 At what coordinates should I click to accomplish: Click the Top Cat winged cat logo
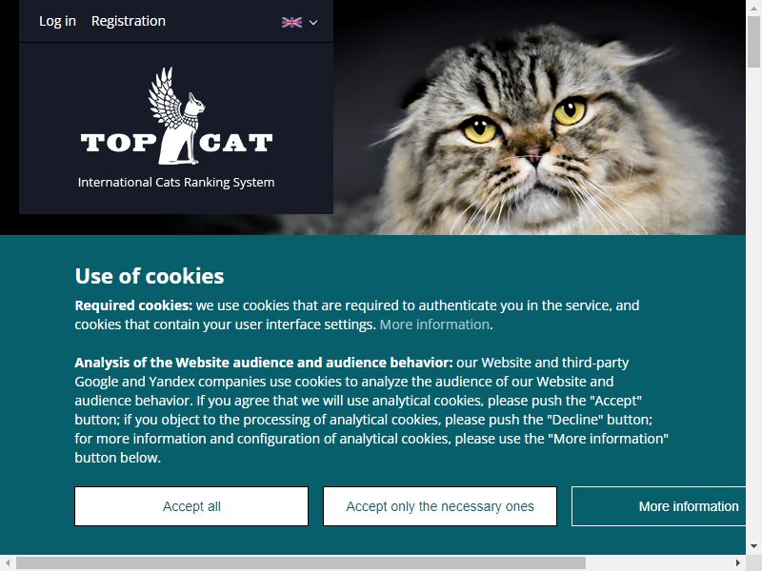tap(176, 116)
